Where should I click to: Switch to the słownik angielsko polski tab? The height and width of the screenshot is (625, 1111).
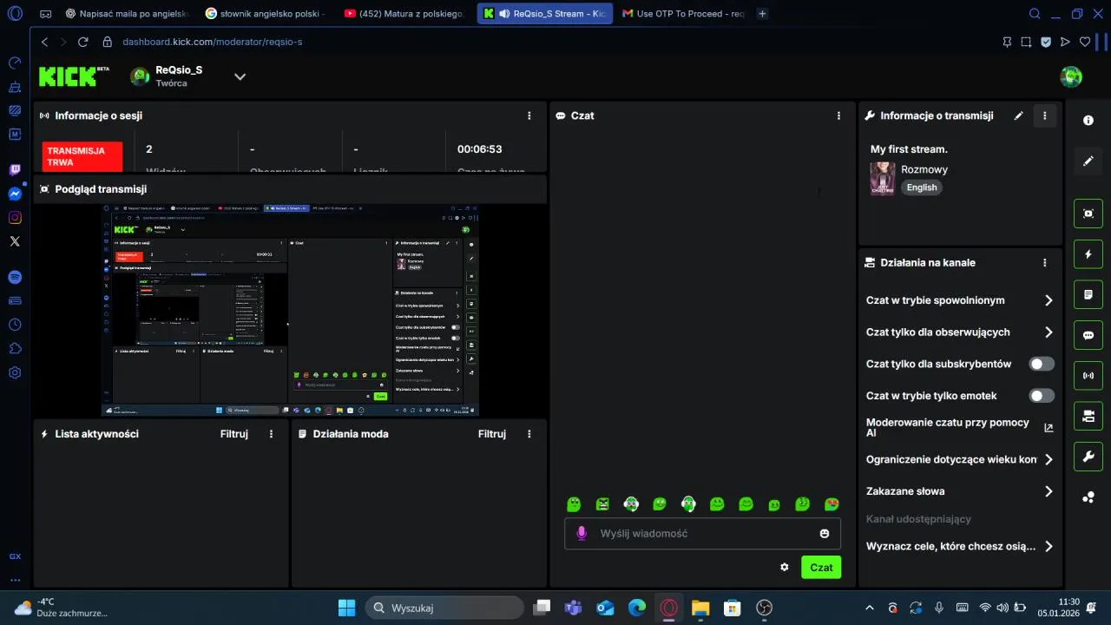coord(266,13)
